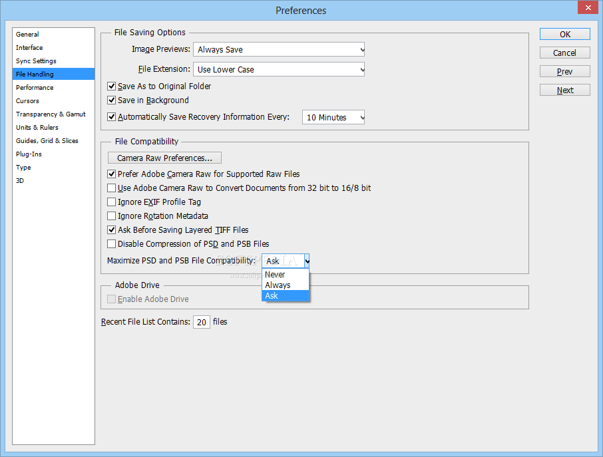Enable Camera Raw 32 bit conversion checkbox
The width and height of the screenshot is (603, 457).
(x=112, y=188)
